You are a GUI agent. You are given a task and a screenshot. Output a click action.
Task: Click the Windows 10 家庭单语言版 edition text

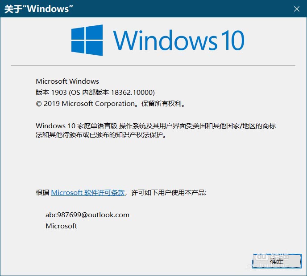coord(76,126)
